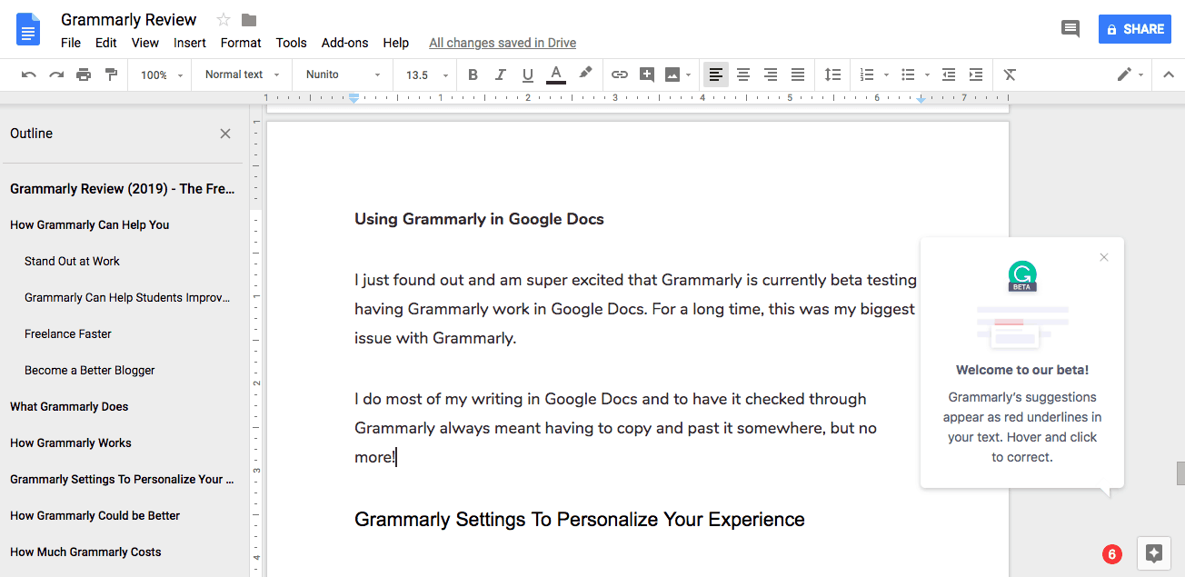1185x577 pixels.
Task: Open editing mode pencil dropdown
Action: pos(1130,75)
